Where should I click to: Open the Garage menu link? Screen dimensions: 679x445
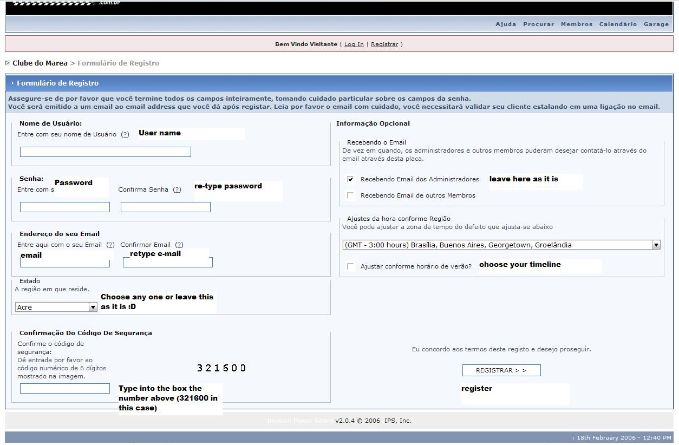656,24
